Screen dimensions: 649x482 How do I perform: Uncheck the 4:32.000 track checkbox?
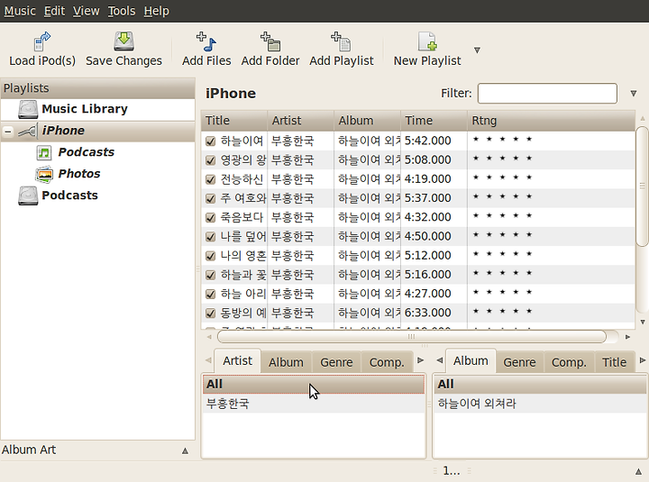(x=211, y=217)
